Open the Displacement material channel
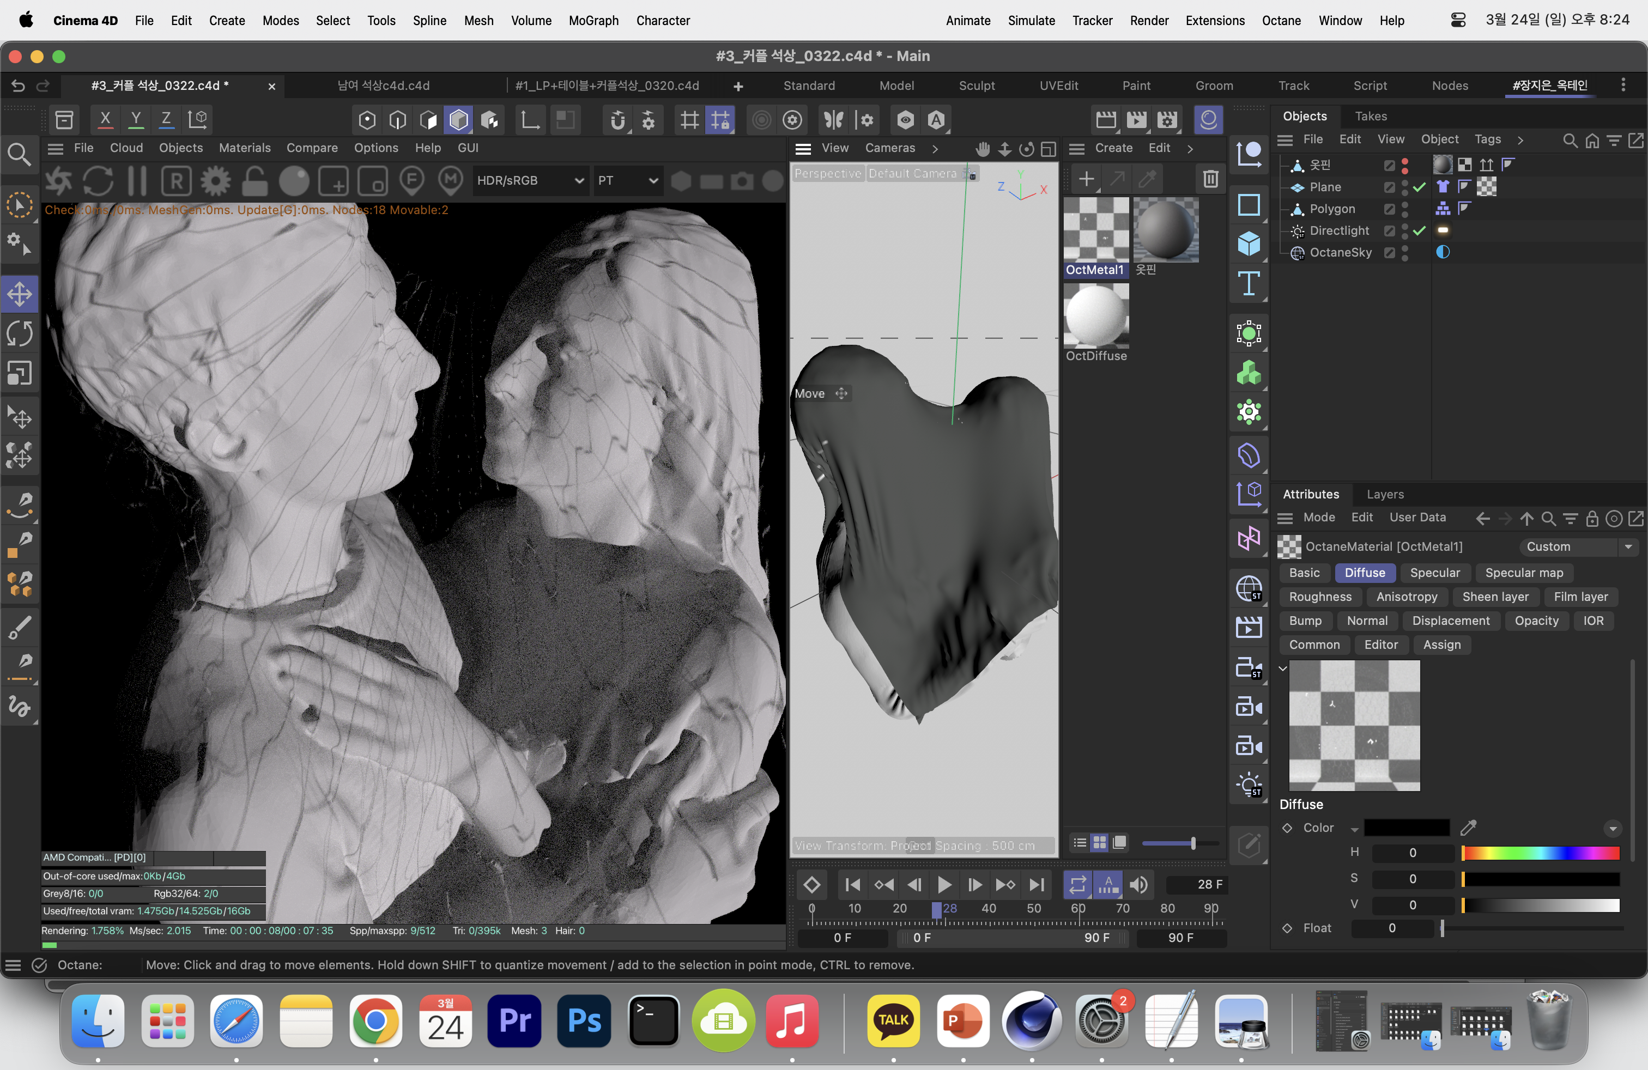The image size is (1648, 1070). click(1450, 620)
